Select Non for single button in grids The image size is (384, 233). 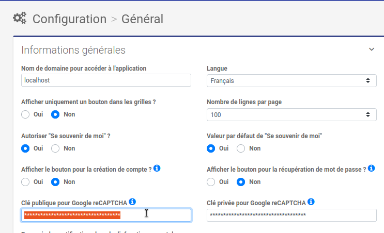pos(55,114)
